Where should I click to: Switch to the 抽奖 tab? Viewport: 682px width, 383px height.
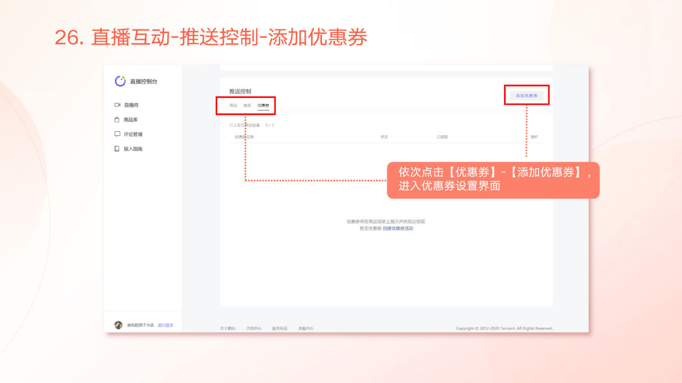pos(247,106)
